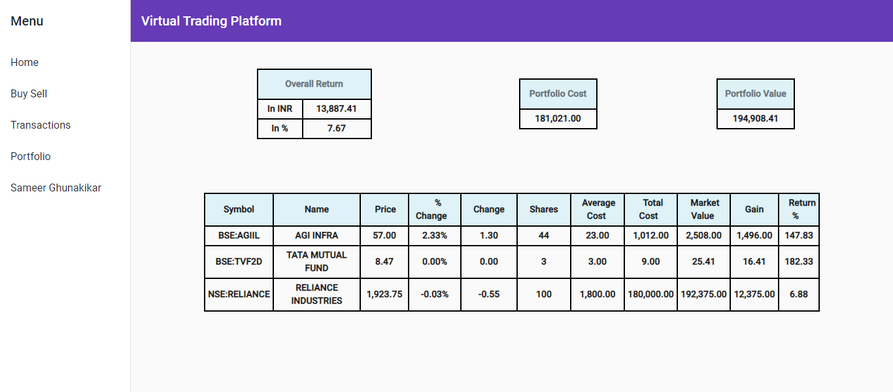
Task: Select the NSE:RELIANCE row
Action: [x=239, y=294]
